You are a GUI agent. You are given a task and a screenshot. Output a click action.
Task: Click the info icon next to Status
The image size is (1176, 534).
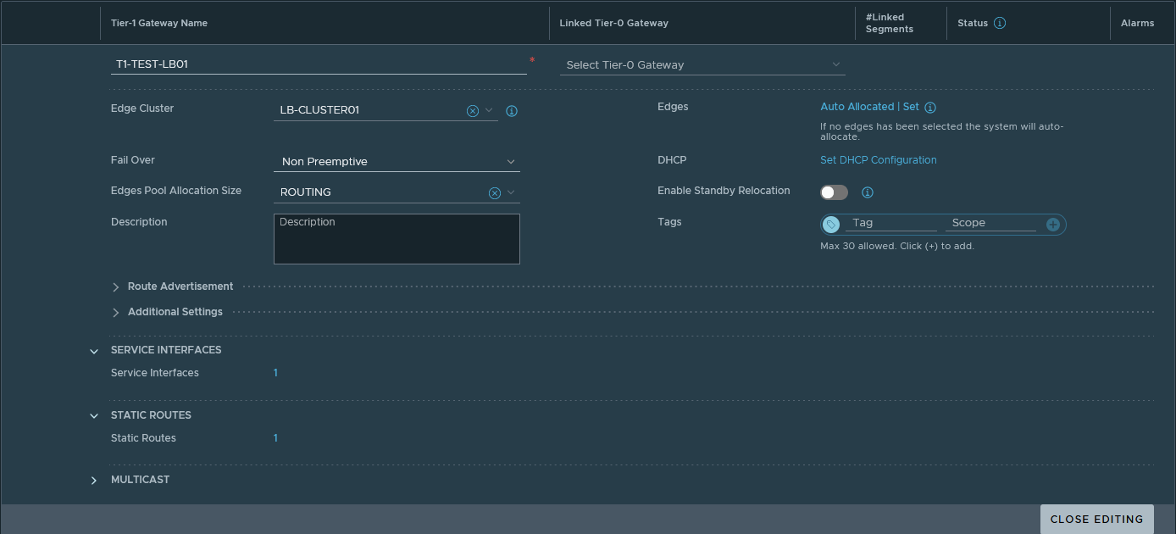[1000, 23]
